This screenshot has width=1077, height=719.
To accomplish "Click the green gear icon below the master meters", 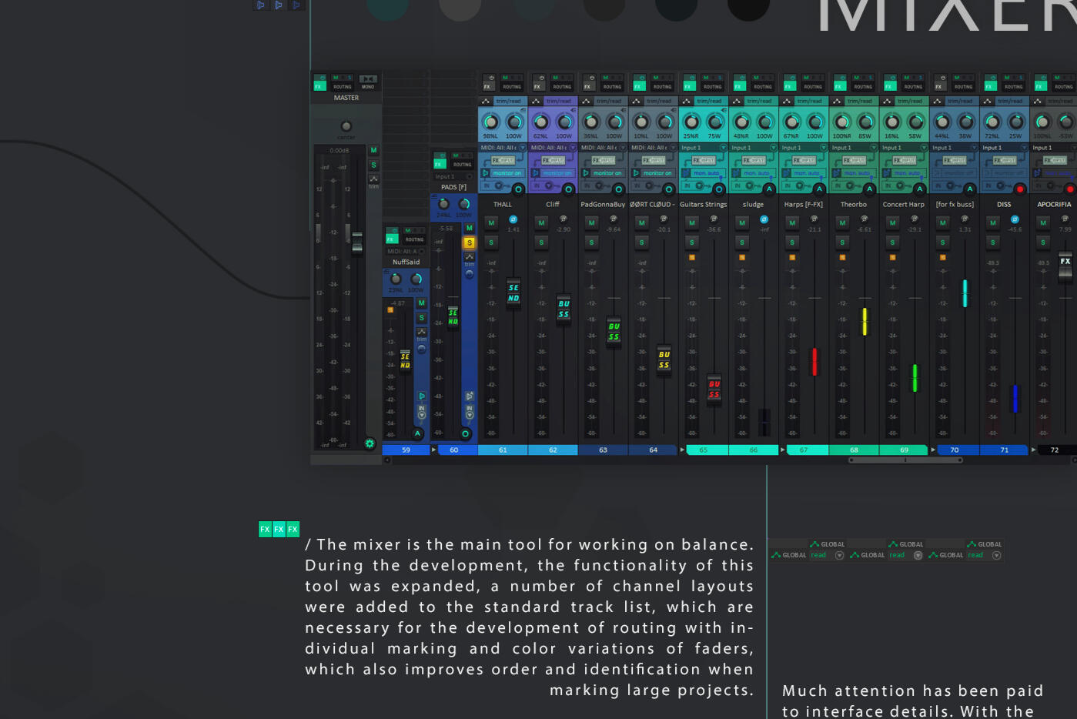I will pos(369,444).
